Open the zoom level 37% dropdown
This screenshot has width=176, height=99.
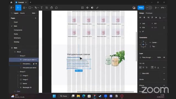coord(163,8)
